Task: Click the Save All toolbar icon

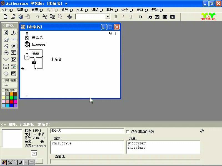Action: coord(21,17)
